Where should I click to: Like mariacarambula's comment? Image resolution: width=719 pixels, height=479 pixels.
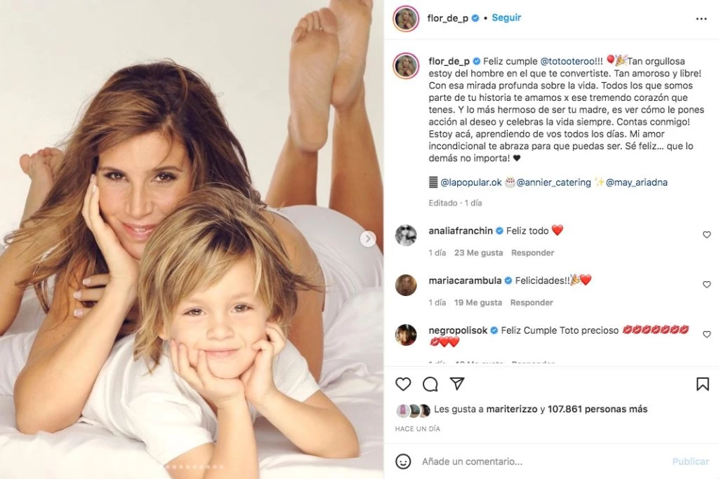click(x=706, y=285)
